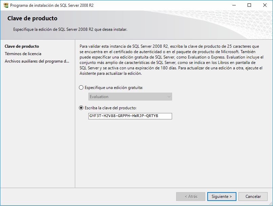Screen dimensions: 273x206
Task: Click the SQL Server installer title bar icon
Action: [6, 5]
